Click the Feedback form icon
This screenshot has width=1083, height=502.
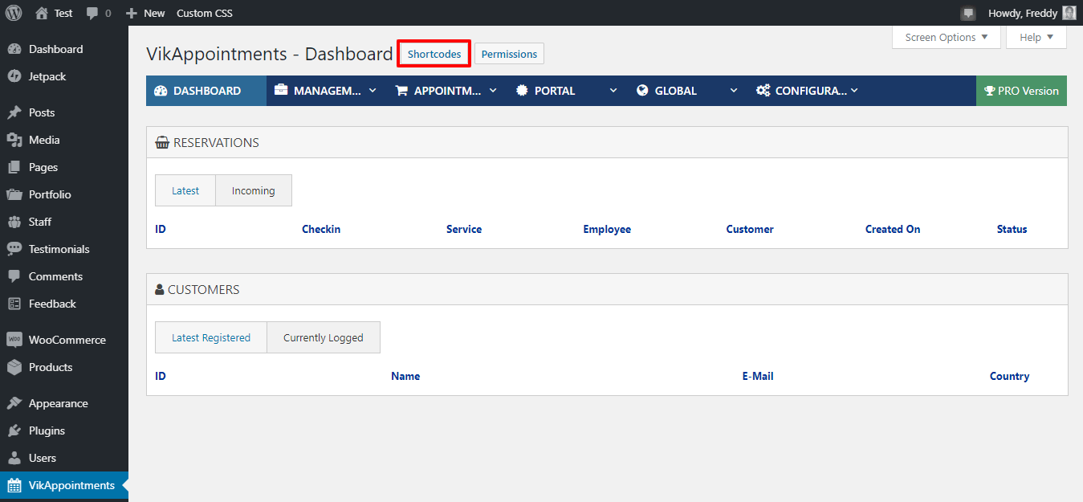point(14,304)
